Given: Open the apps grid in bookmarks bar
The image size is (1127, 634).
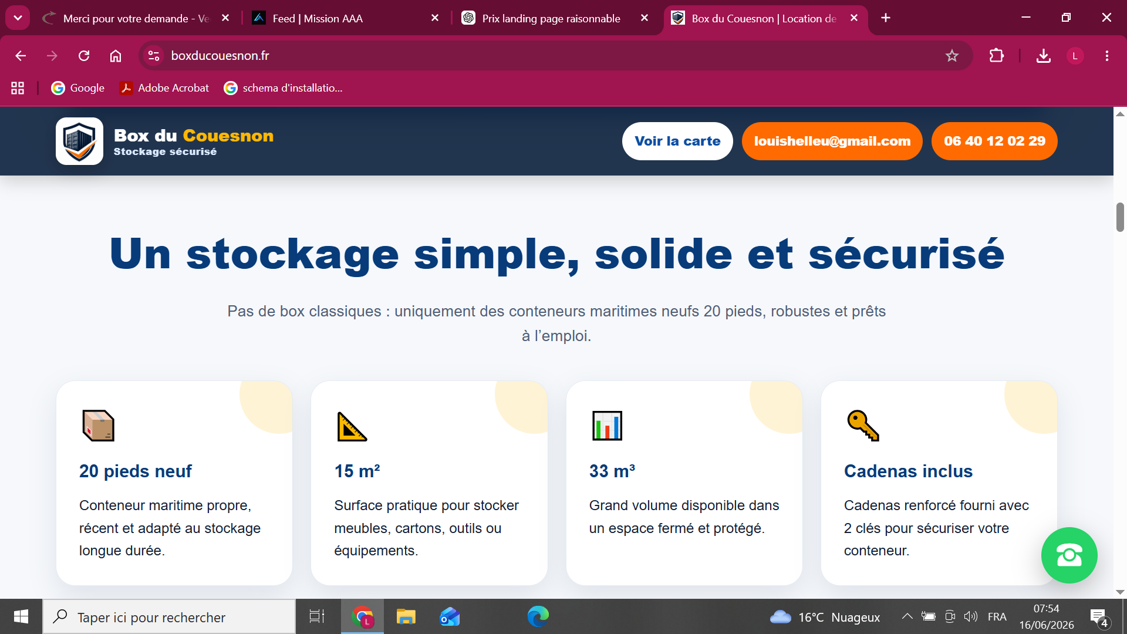Looking at the screenshot, I should pos(18,88).
